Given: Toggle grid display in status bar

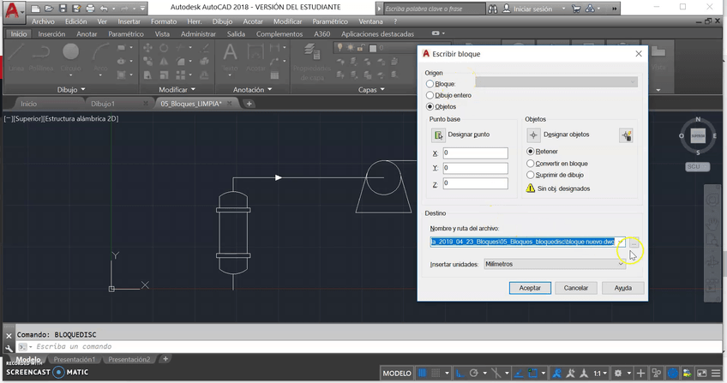Looking at the screenshot, I should point(423,374).
